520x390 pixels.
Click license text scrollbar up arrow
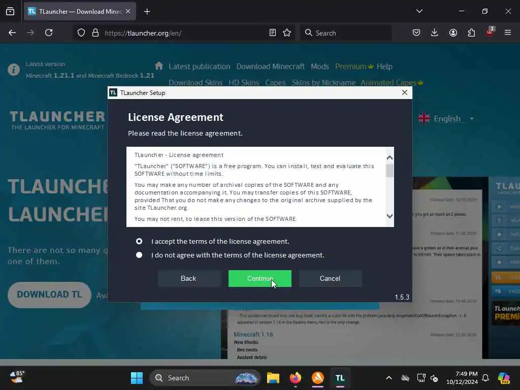click(389, 158)
